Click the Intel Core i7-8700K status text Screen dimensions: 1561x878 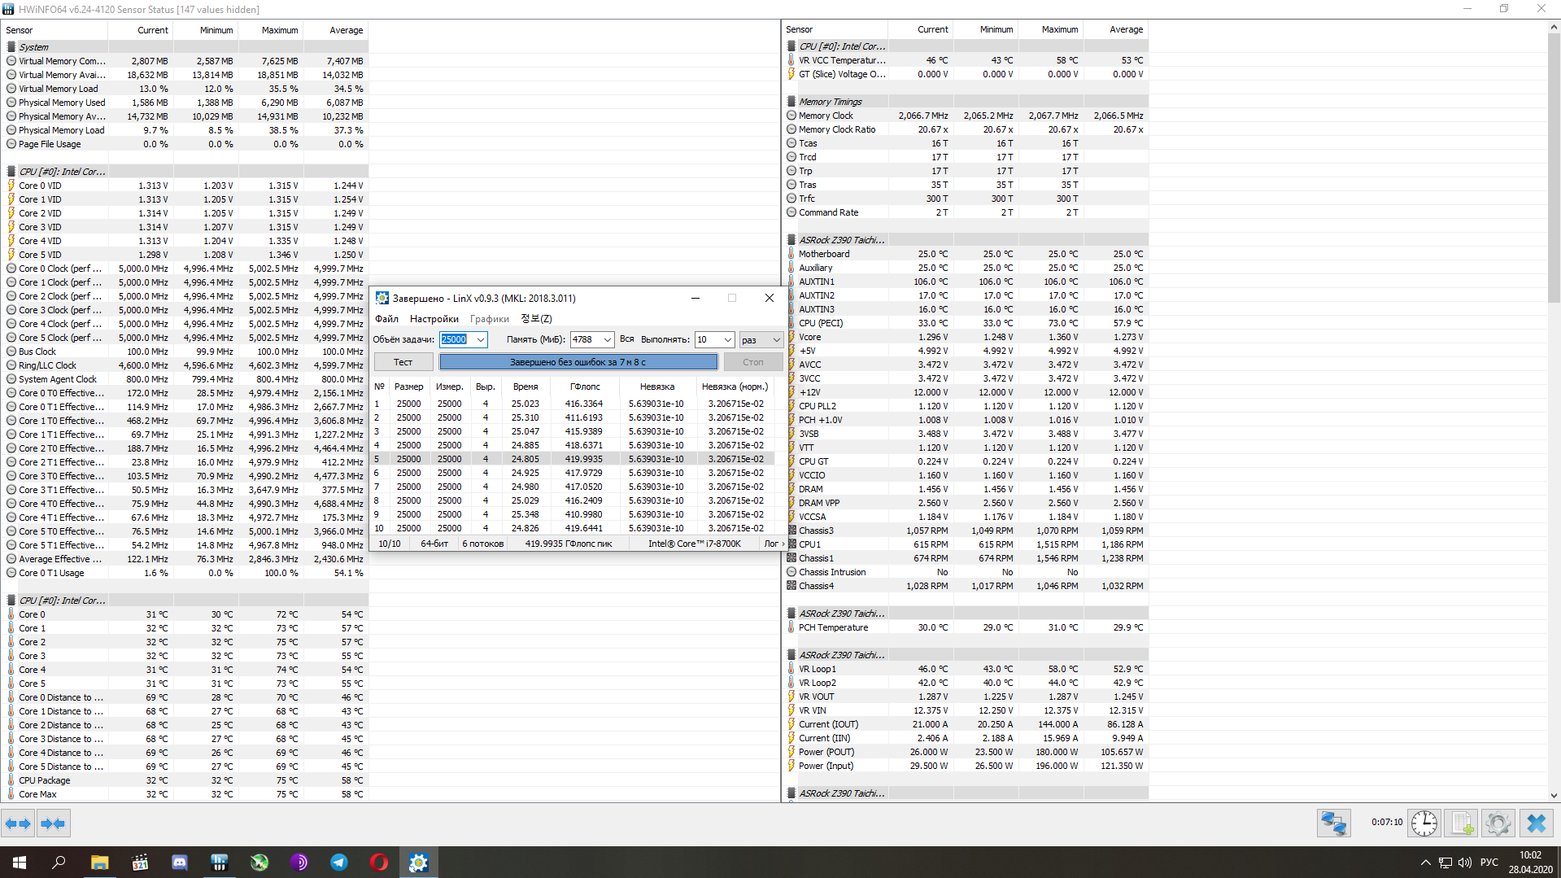click(695, 544)
